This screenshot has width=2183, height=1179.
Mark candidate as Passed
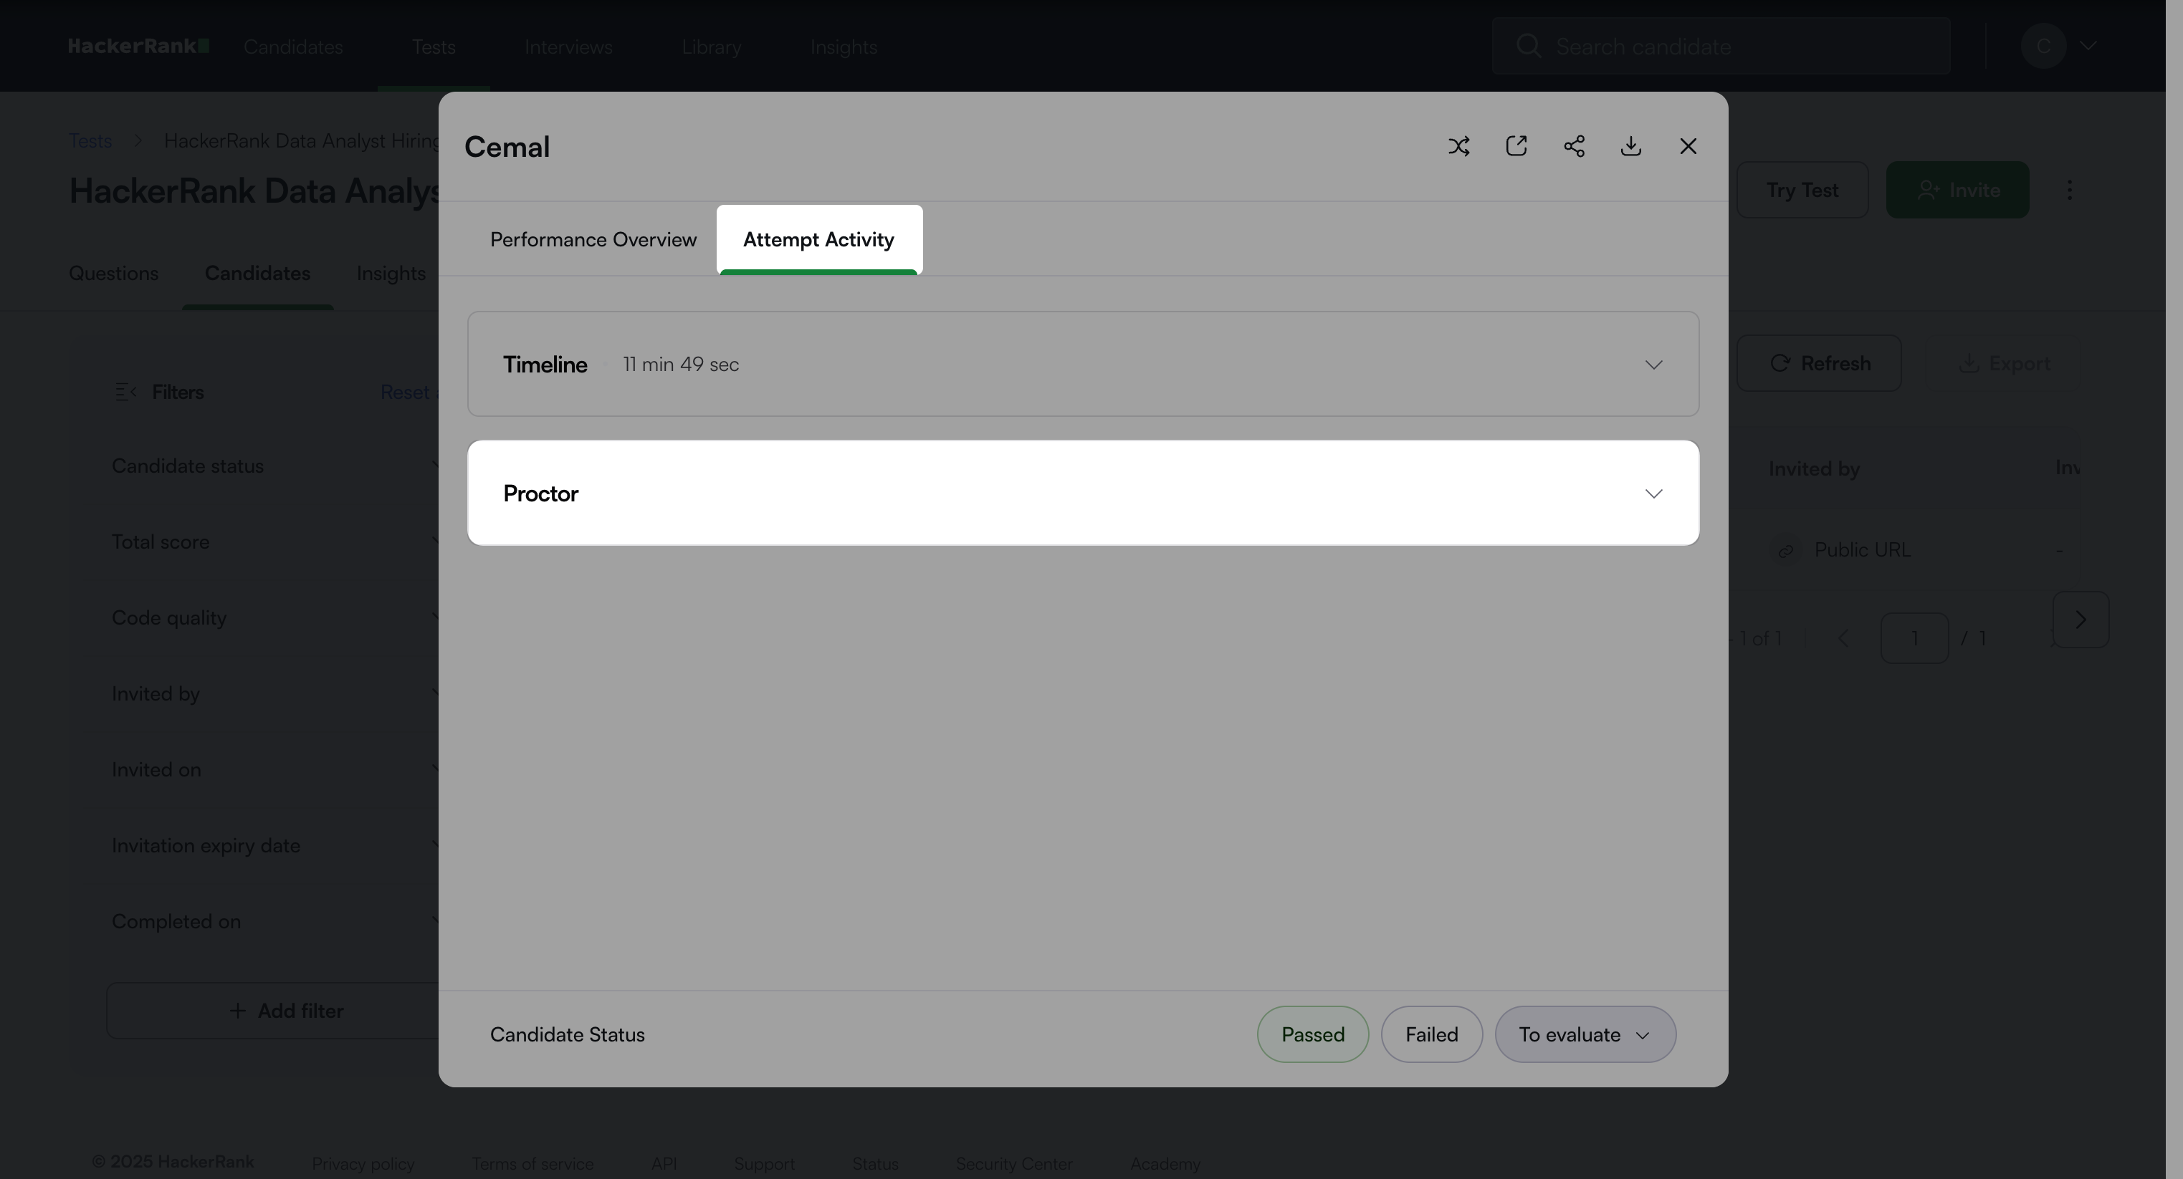[1313, 1034]
